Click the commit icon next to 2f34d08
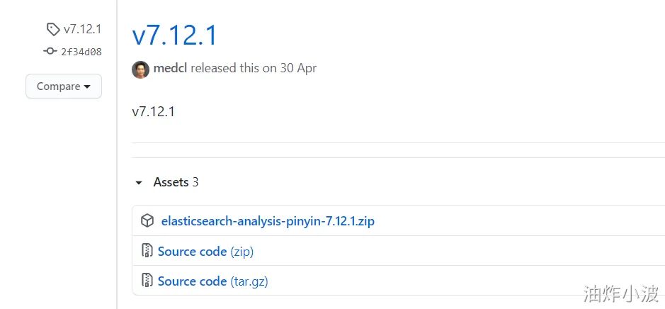The height and width of the screenshot is (309, 665). pyautogui.click(x=50, y=52)
